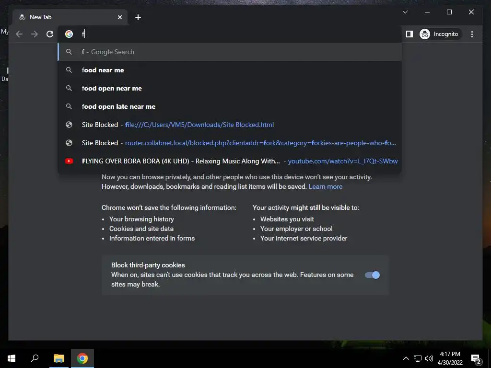Viewport: 491px width, 368px height.
Task: Click magnifier icon beside 'f - Google Search'
Action: (x=69, y=52)
